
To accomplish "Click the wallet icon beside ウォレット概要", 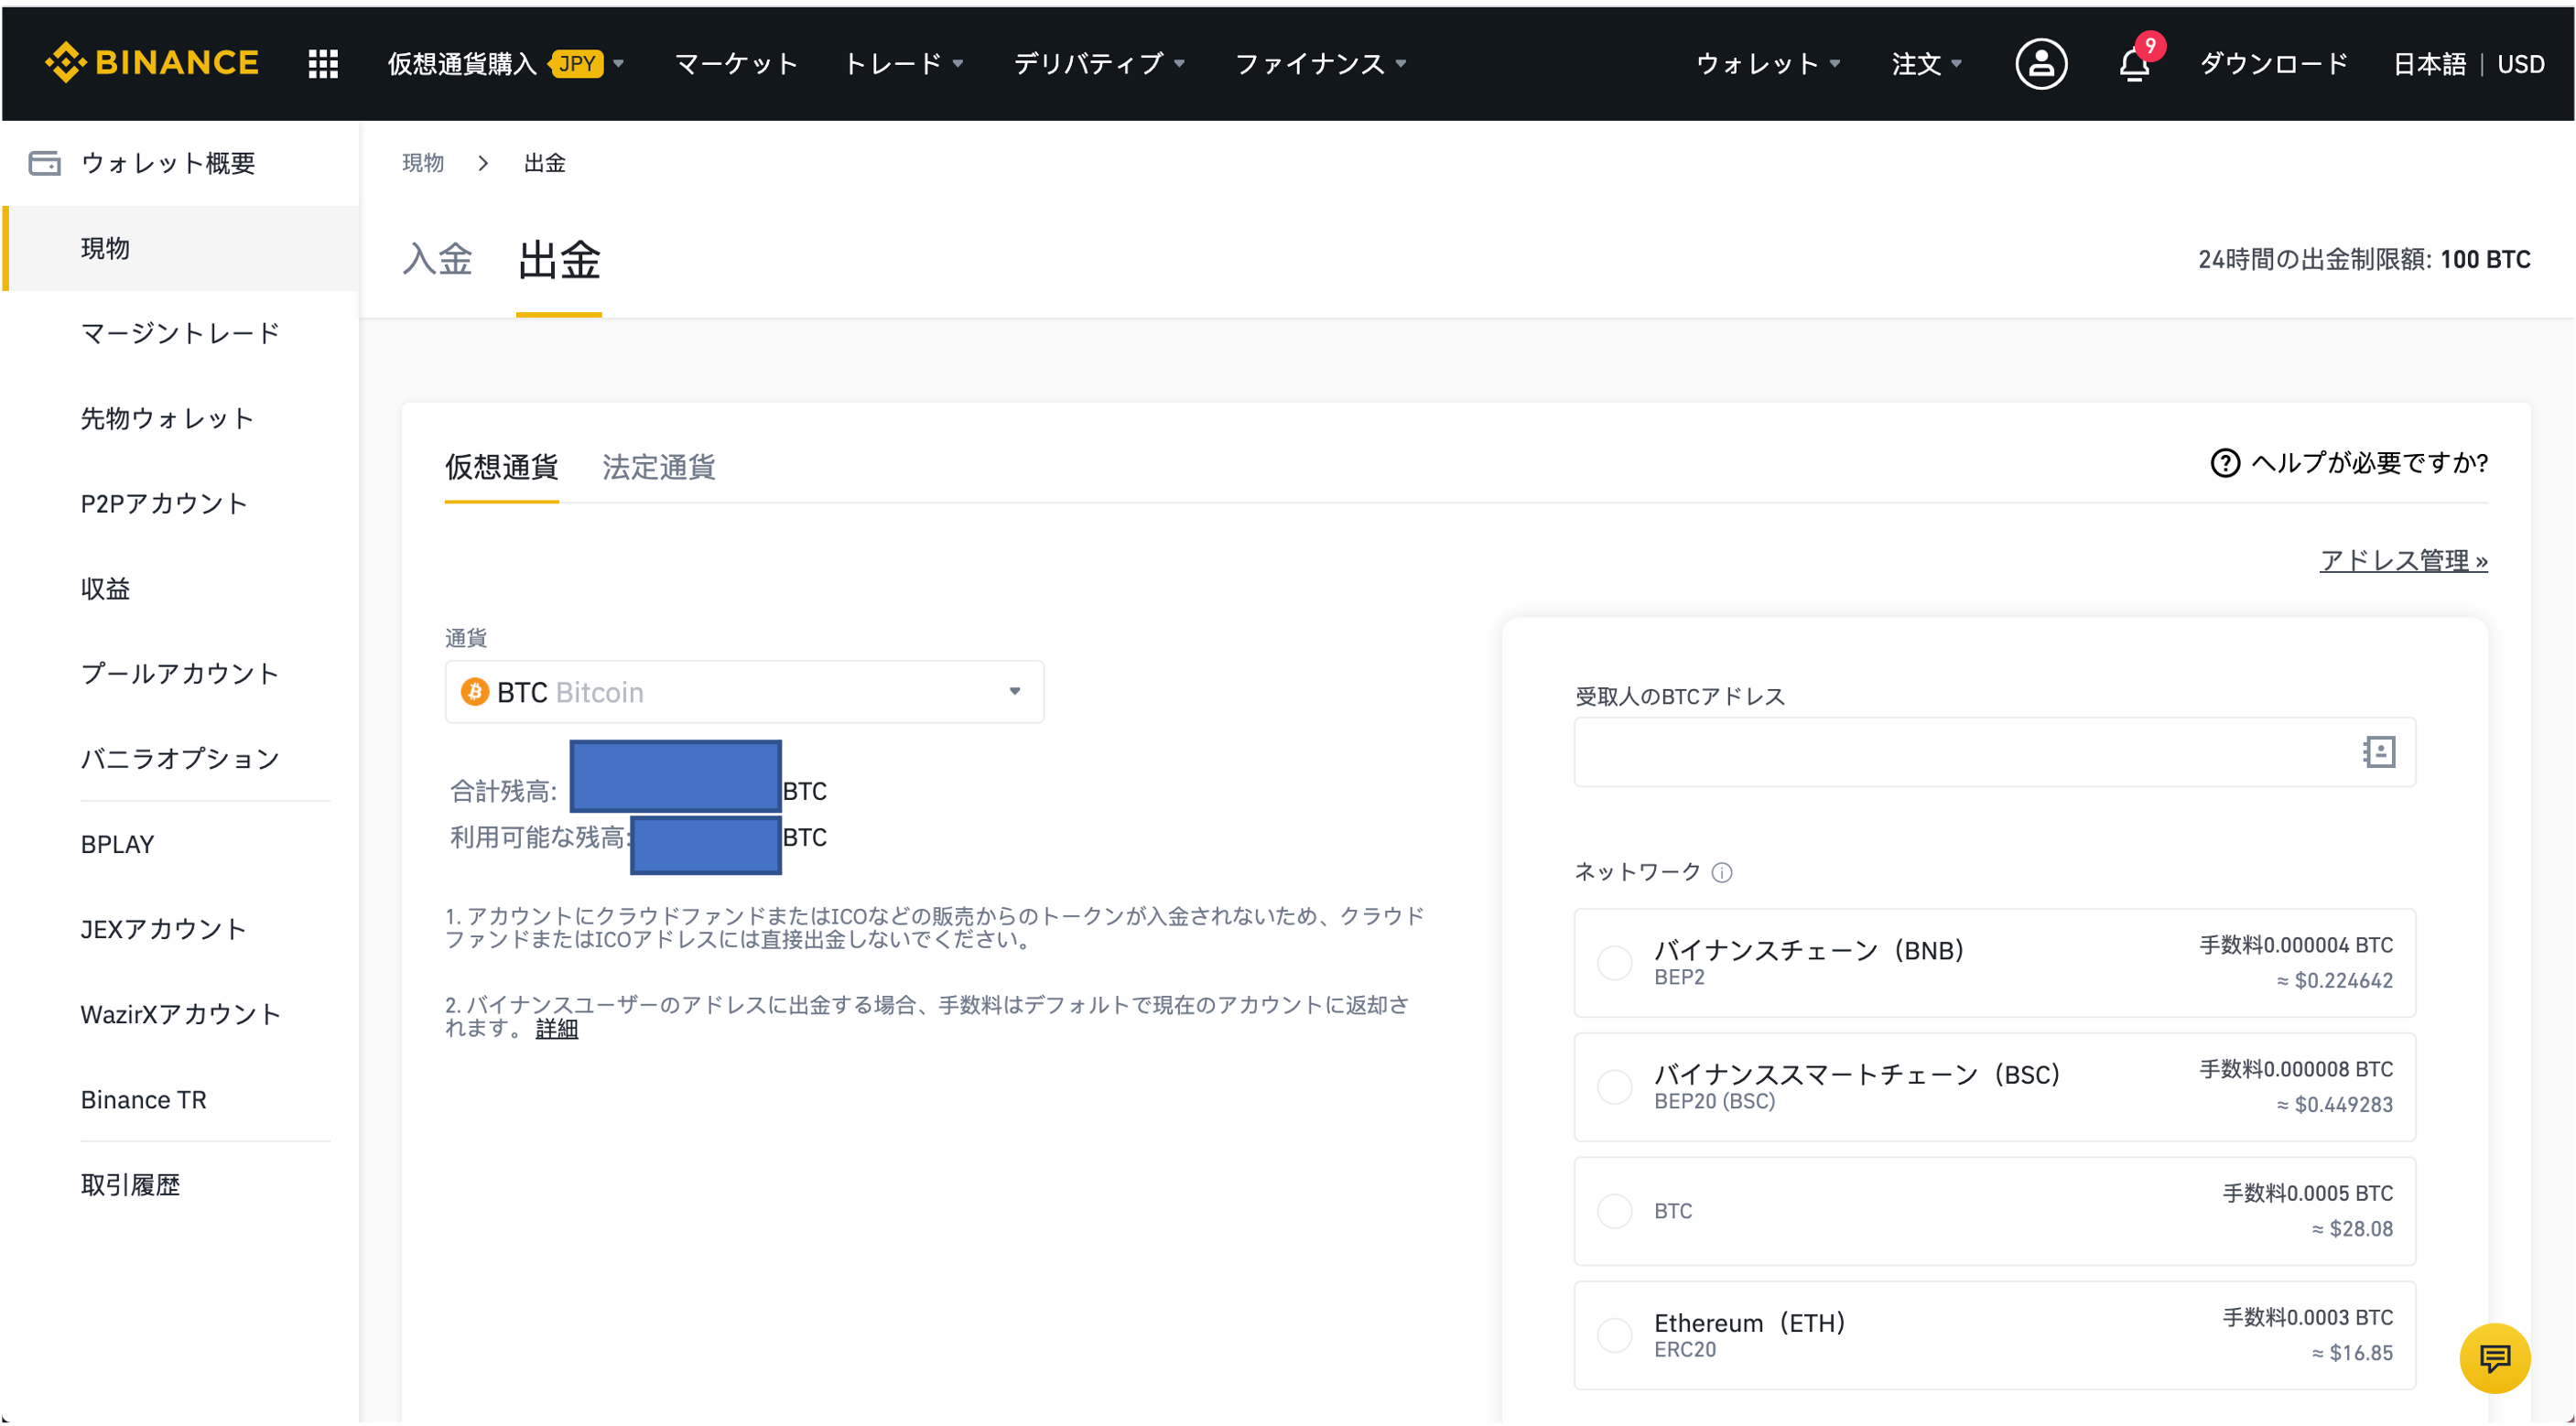I will click(x=46, y=162).
